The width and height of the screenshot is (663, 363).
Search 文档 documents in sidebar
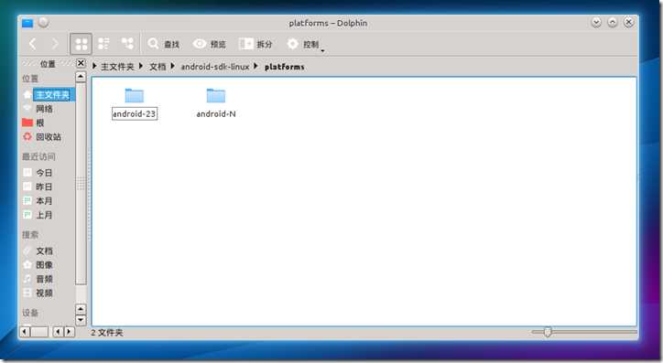[44, 251]
